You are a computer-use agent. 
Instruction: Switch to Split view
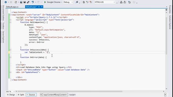pyautogui.click(x=21, y=95)
